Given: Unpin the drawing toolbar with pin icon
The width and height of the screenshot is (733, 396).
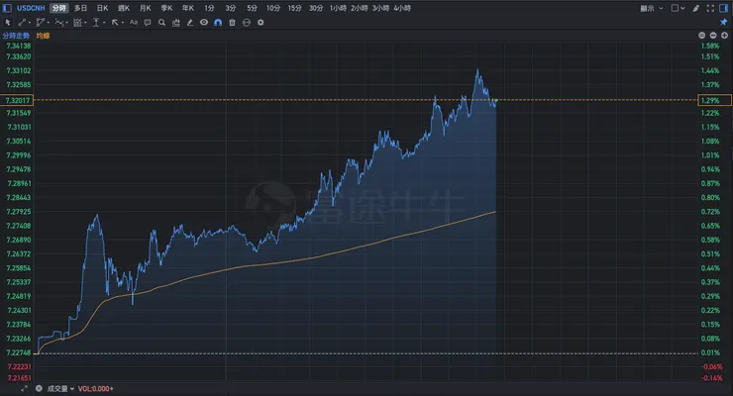Looking at the screenshot, I should point(724,22).
